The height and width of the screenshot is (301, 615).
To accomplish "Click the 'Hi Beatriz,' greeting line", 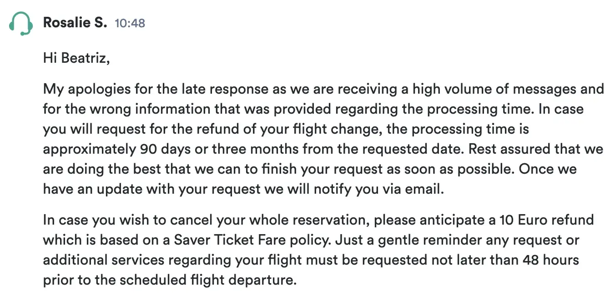I will (x=76, y=58).
